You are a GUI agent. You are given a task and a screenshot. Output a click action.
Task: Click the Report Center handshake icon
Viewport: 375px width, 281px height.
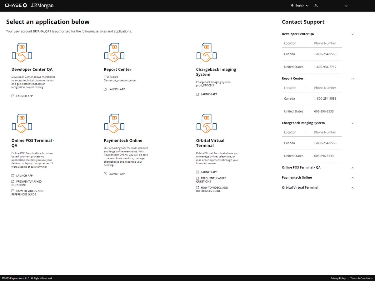tap(114, 53)
